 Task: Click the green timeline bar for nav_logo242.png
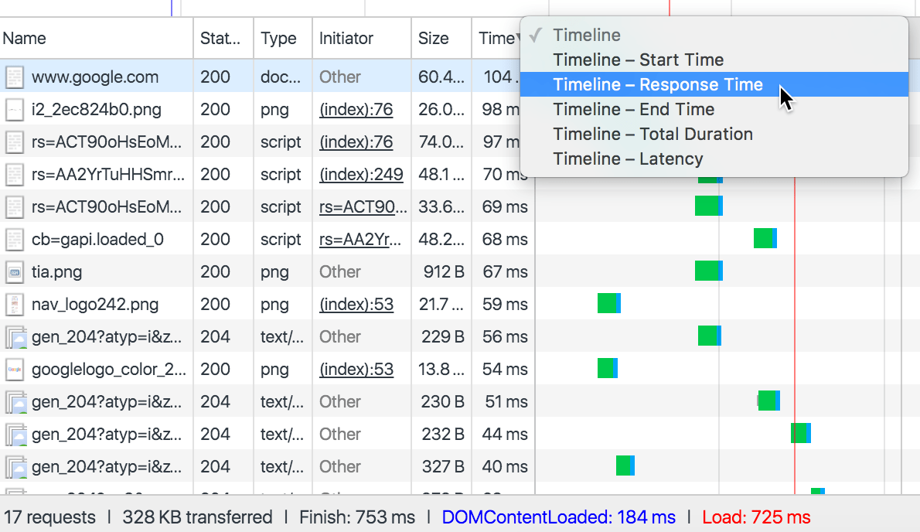coord(608,304)
